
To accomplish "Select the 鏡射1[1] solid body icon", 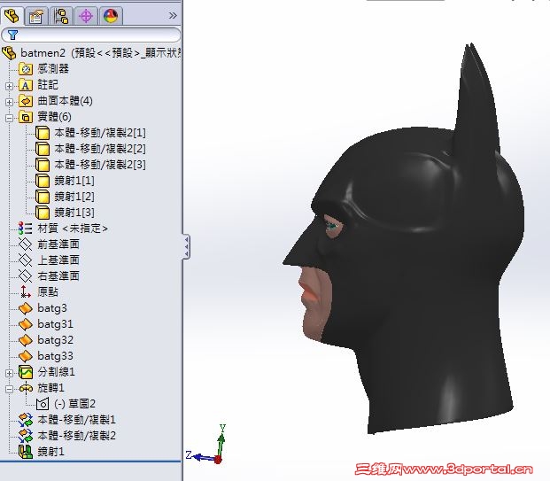I will point(43,181).
